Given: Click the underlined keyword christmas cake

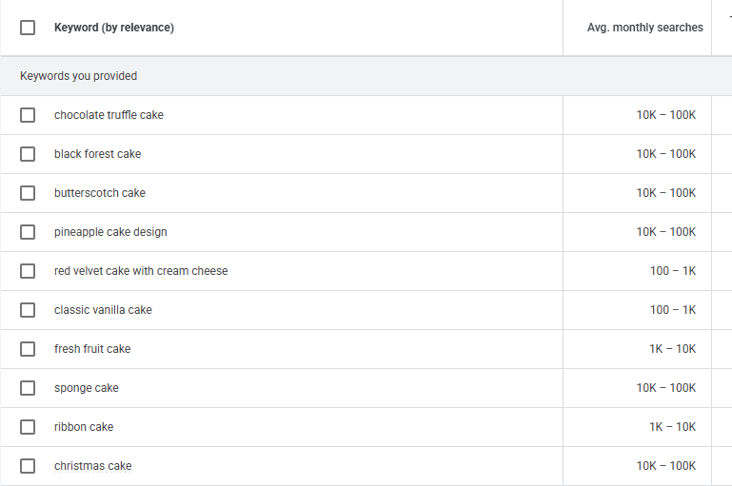Looking at the screenshot, I should (x=93, y=466).
